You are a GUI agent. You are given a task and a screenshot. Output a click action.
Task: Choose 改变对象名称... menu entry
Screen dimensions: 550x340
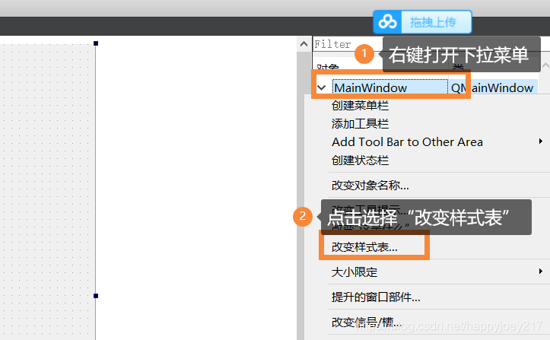(x=370, y=186)
